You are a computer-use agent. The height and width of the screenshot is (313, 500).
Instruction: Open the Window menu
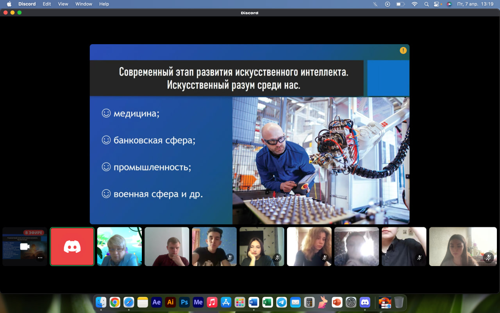[x=84, y=4]
